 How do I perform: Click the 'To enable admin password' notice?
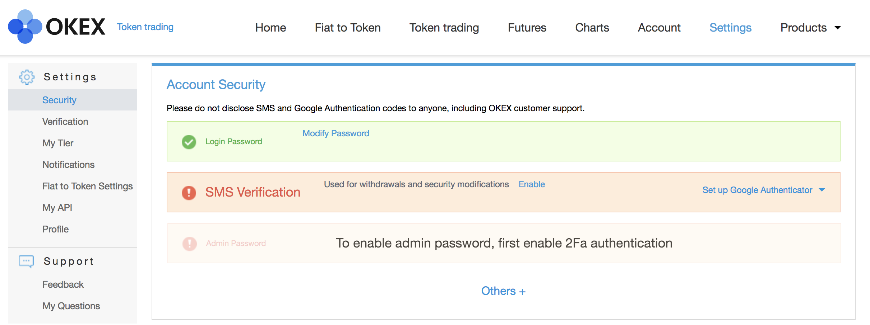[504, 243]
